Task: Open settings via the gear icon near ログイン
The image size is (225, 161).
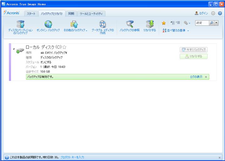Action: click(x=213, y=13)
